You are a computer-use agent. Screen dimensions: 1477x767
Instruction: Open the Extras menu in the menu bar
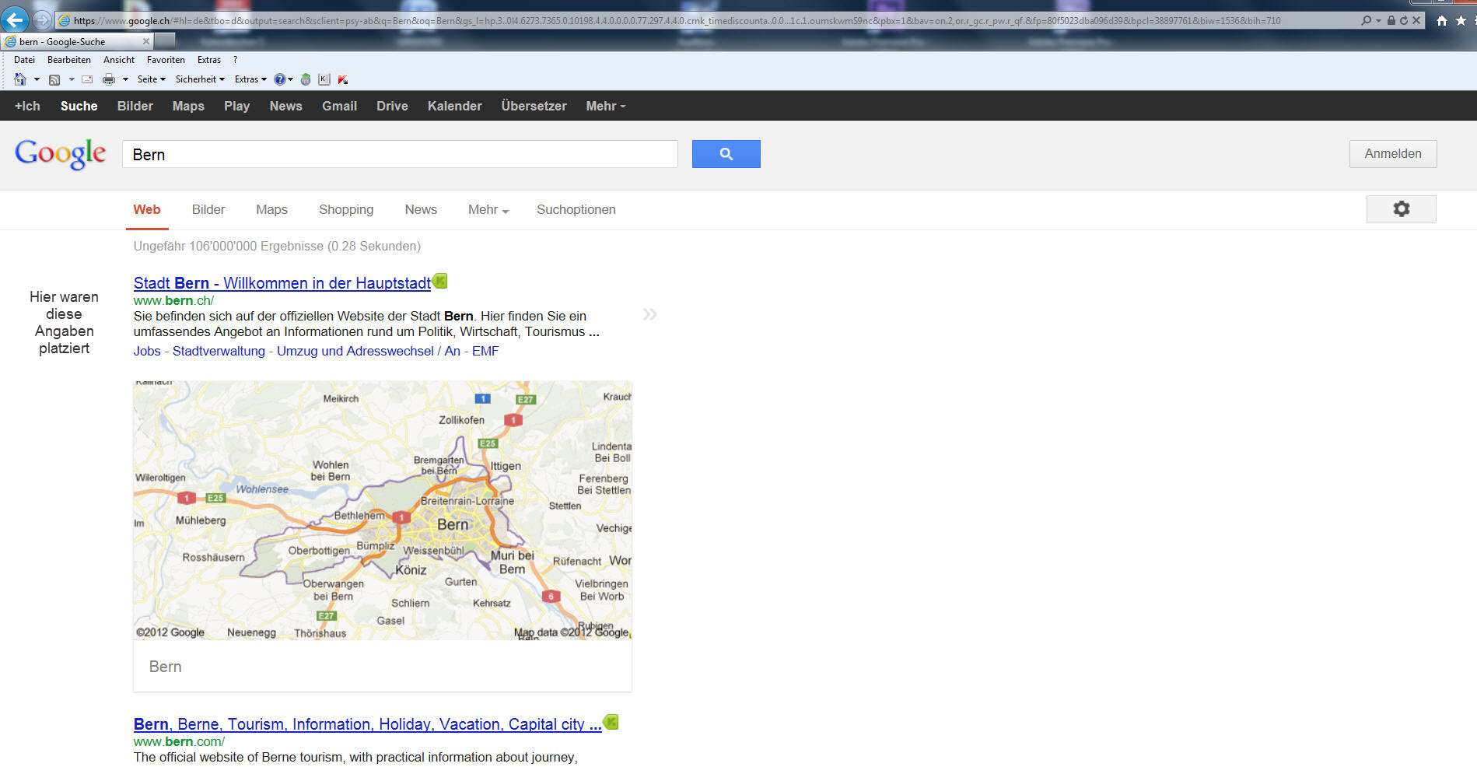[208, 60]
